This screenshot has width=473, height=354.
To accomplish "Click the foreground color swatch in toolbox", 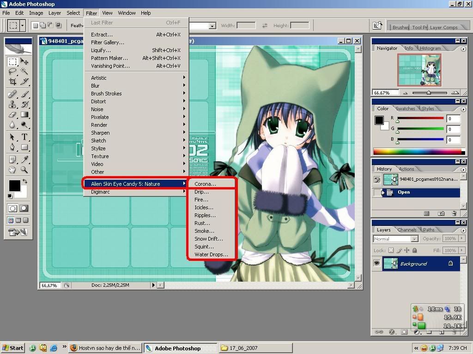I will pyautogui.click(x=14, y=185).
